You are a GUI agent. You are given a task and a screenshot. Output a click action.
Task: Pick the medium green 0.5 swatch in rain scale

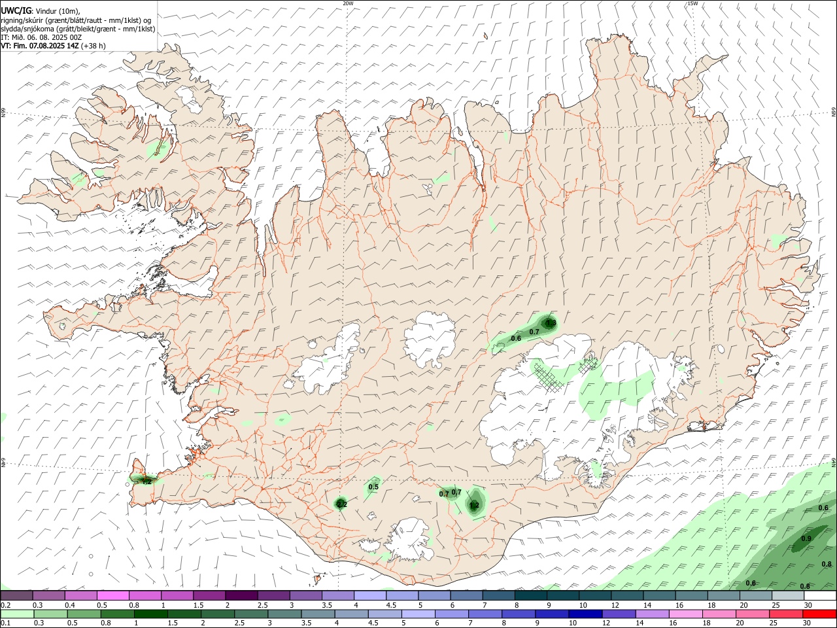click(x=84, y=614)
